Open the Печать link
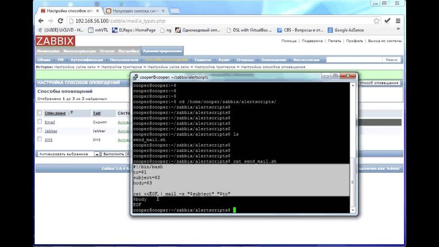This screenshot has height=247, width=439. point(334,41)
